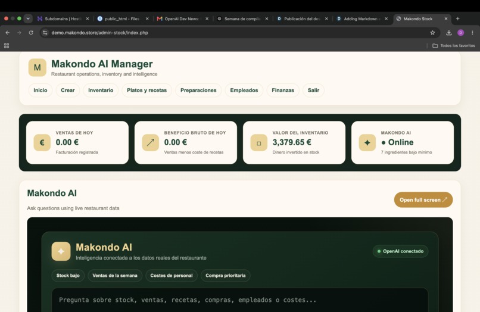This screenshot has height=312, width=480.
Task: Add a new browser tab
Action: click(457, 18)
